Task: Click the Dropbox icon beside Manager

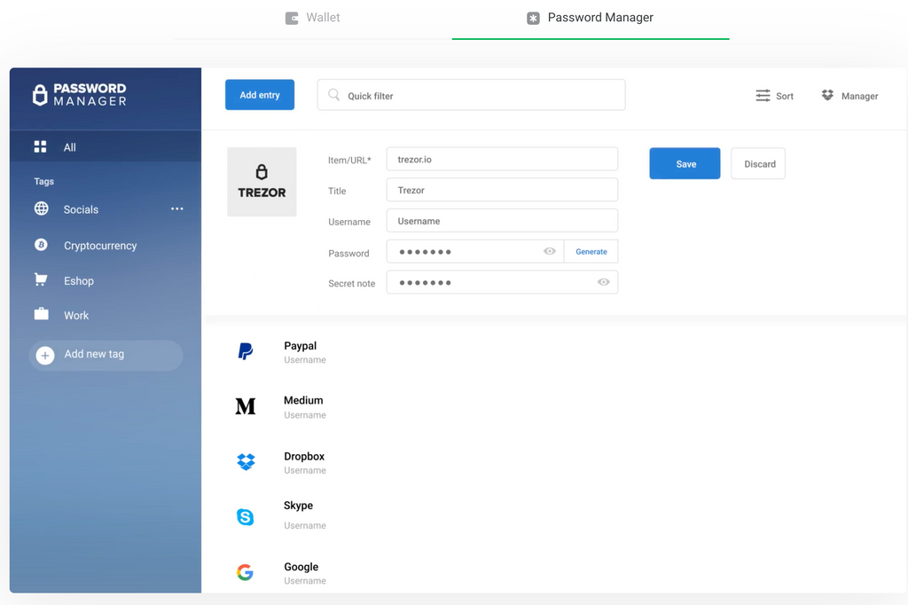Action: point(827,95)
